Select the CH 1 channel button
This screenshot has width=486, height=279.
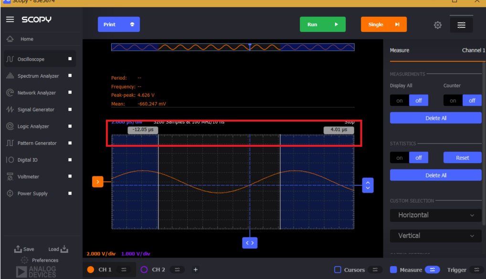coord(99,270)
